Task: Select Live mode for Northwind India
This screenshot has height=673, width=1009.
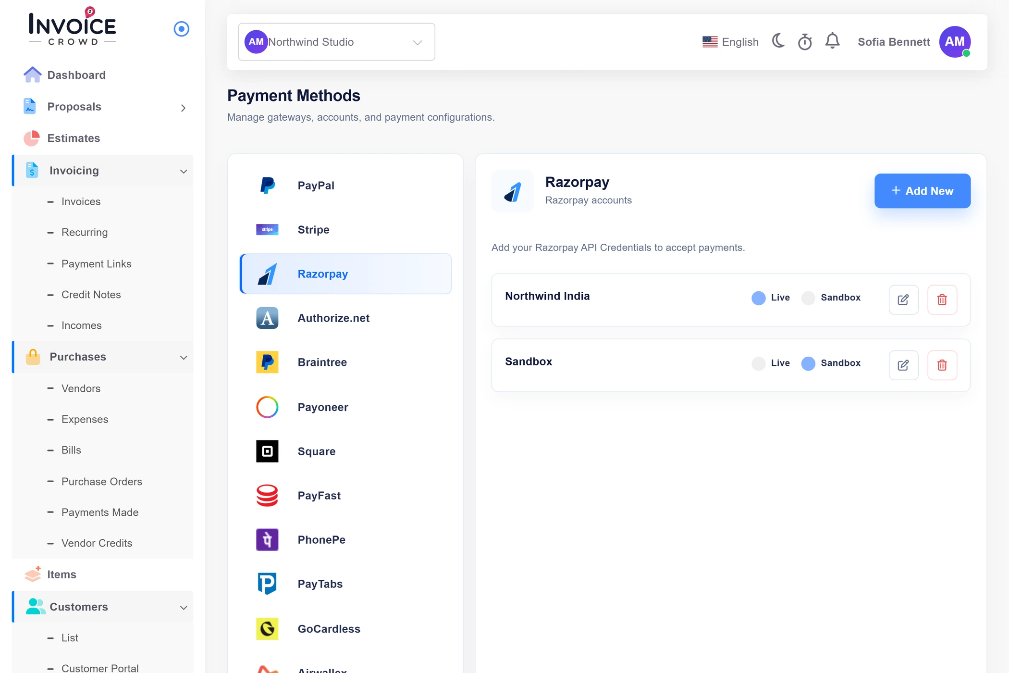Action: click(759, 298)
